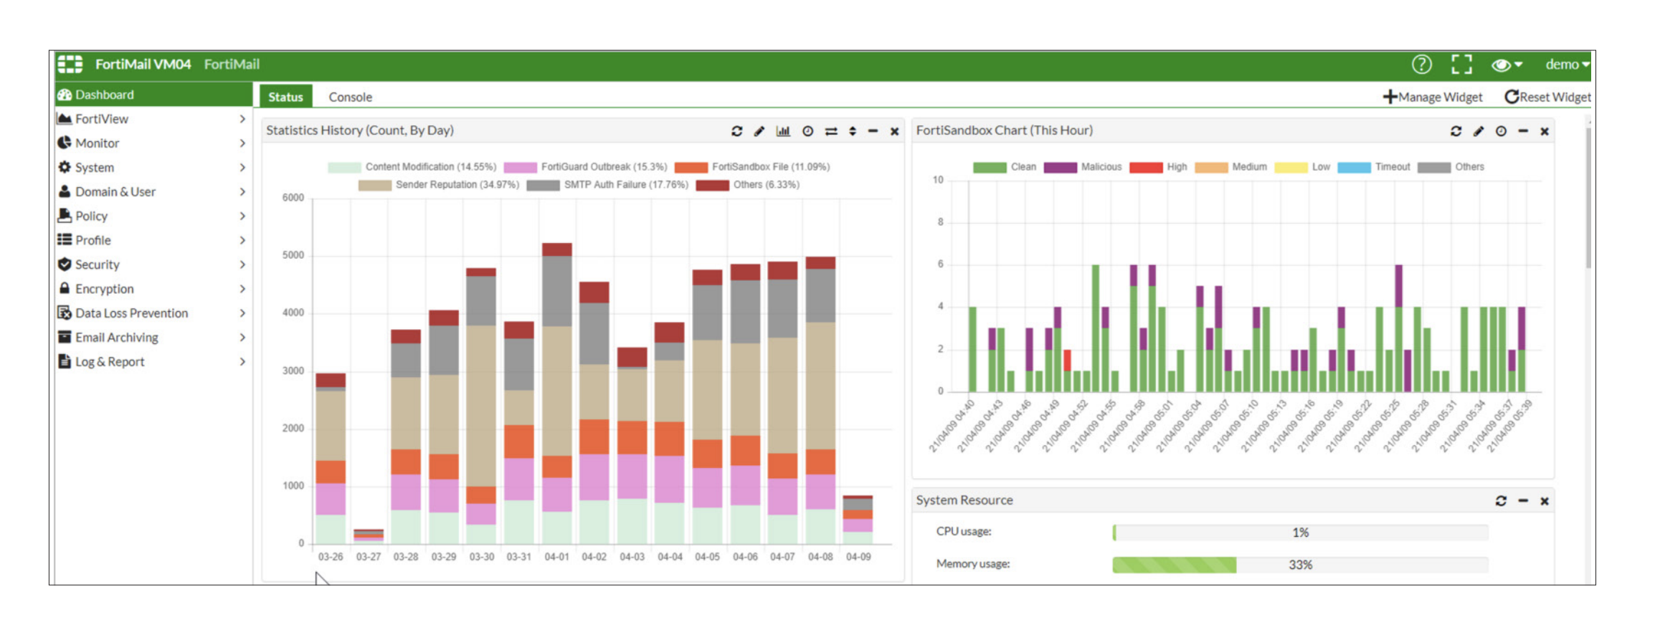1655x625 pixels.
Task: Expand Log & Report chevron arrow
Action: click(x=242, y=362)
